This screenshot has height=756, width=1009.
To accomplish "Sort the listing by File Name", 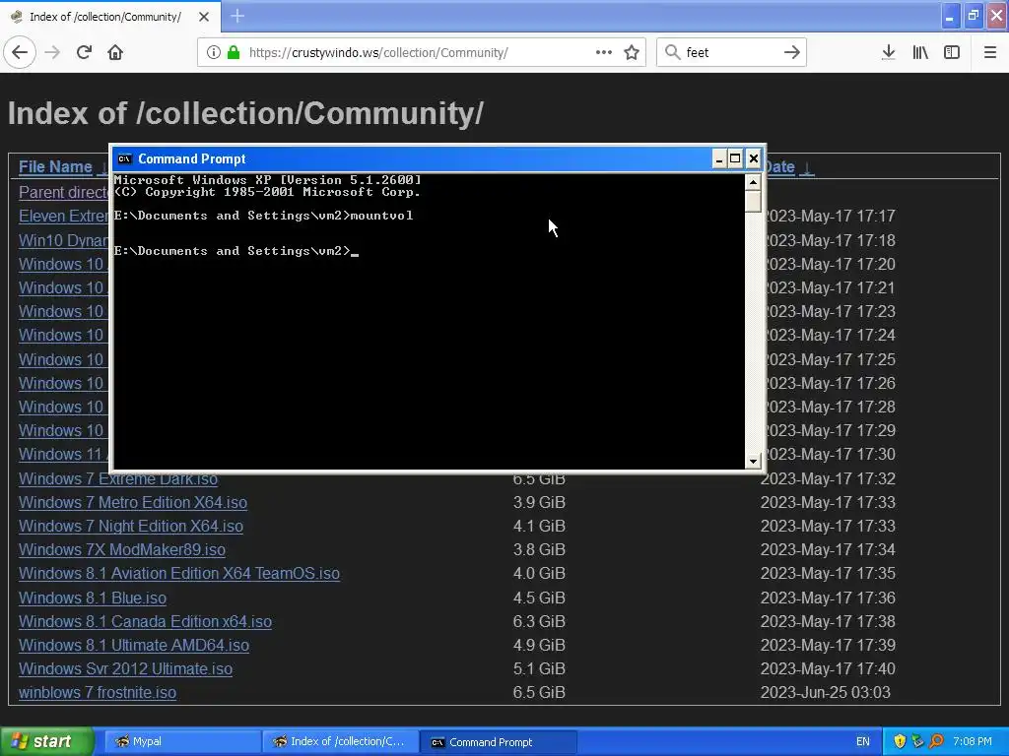I will (55, 166).
